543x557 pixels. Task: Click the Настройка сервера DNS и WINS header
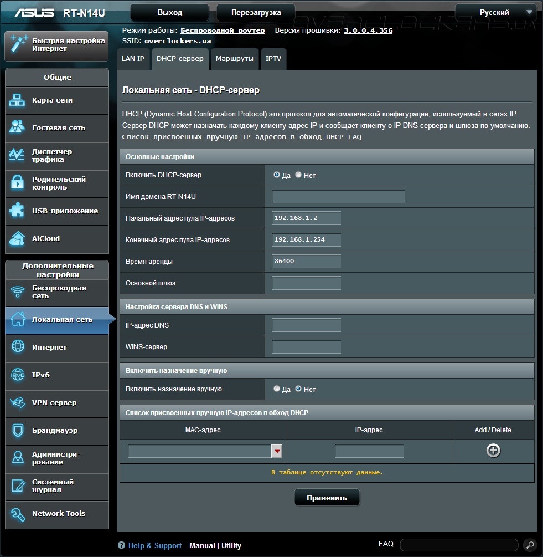[x=327, y=307]
